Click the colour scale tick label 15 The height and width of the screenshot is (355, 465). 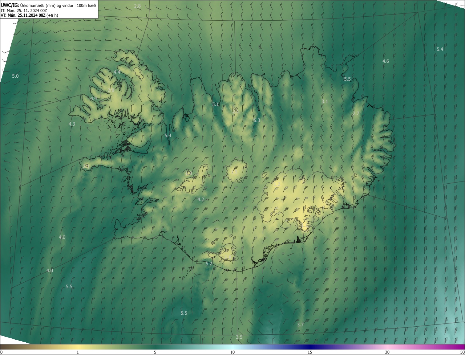click(310, 352)
